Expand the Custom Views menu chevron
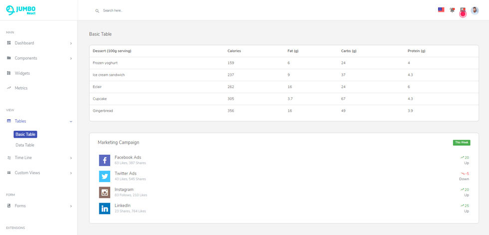This screenshot has width=489, height=235. click(71, 173)
